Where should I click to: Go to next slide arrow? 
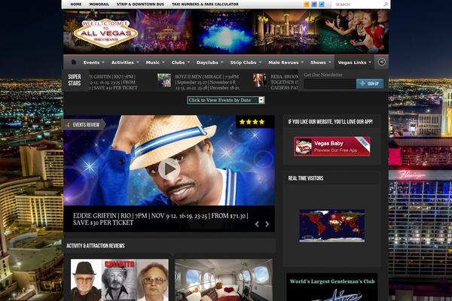pos(267,223)
